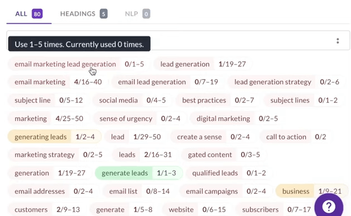Image resolution: width=351 pixels, height=216 pixels.
Task: Click the 'subject line' 0/5–12 chip
Action: coord(49,100)
